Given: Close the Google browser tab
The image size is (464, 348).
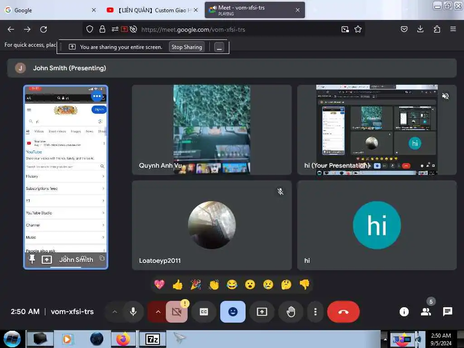Looking at the screenshot, I should click(x=94, y=10).
